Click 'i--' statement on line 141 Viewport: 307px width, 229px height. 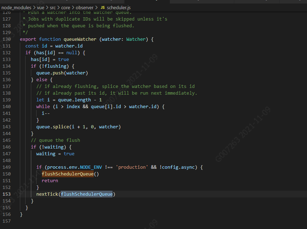(46, 113)
